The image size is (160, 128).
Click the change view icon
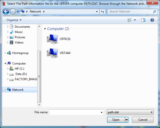pos(129,20)
